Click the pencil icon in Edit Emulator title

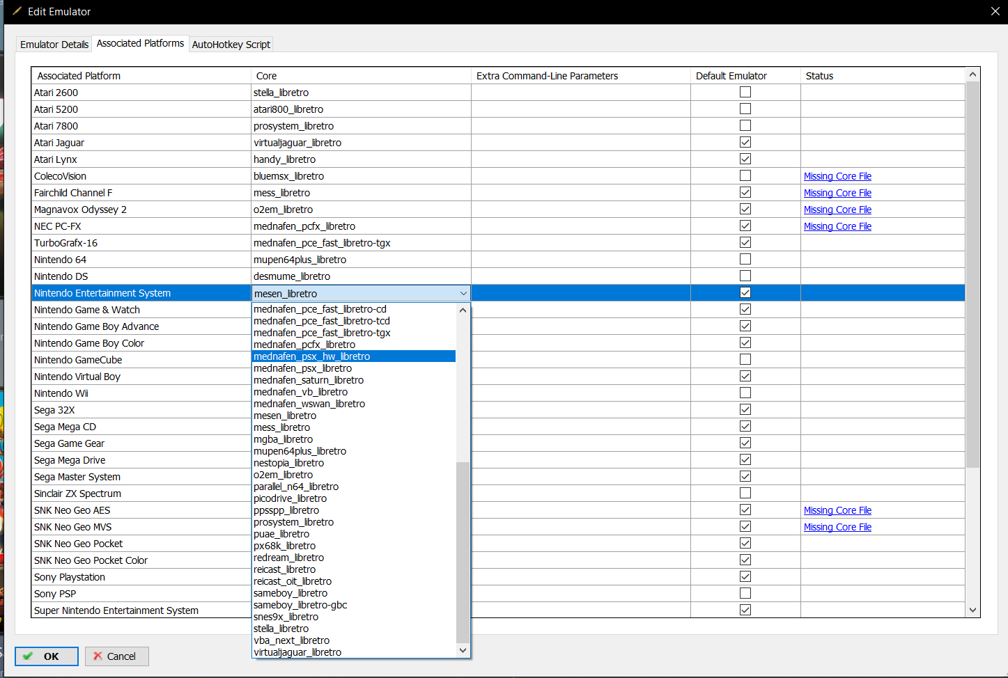[17, 11]
